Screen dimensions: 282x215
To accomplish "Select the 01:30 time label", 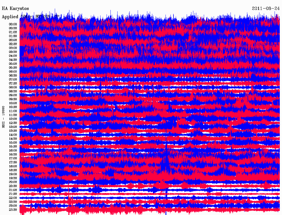I will pos(13,36).
